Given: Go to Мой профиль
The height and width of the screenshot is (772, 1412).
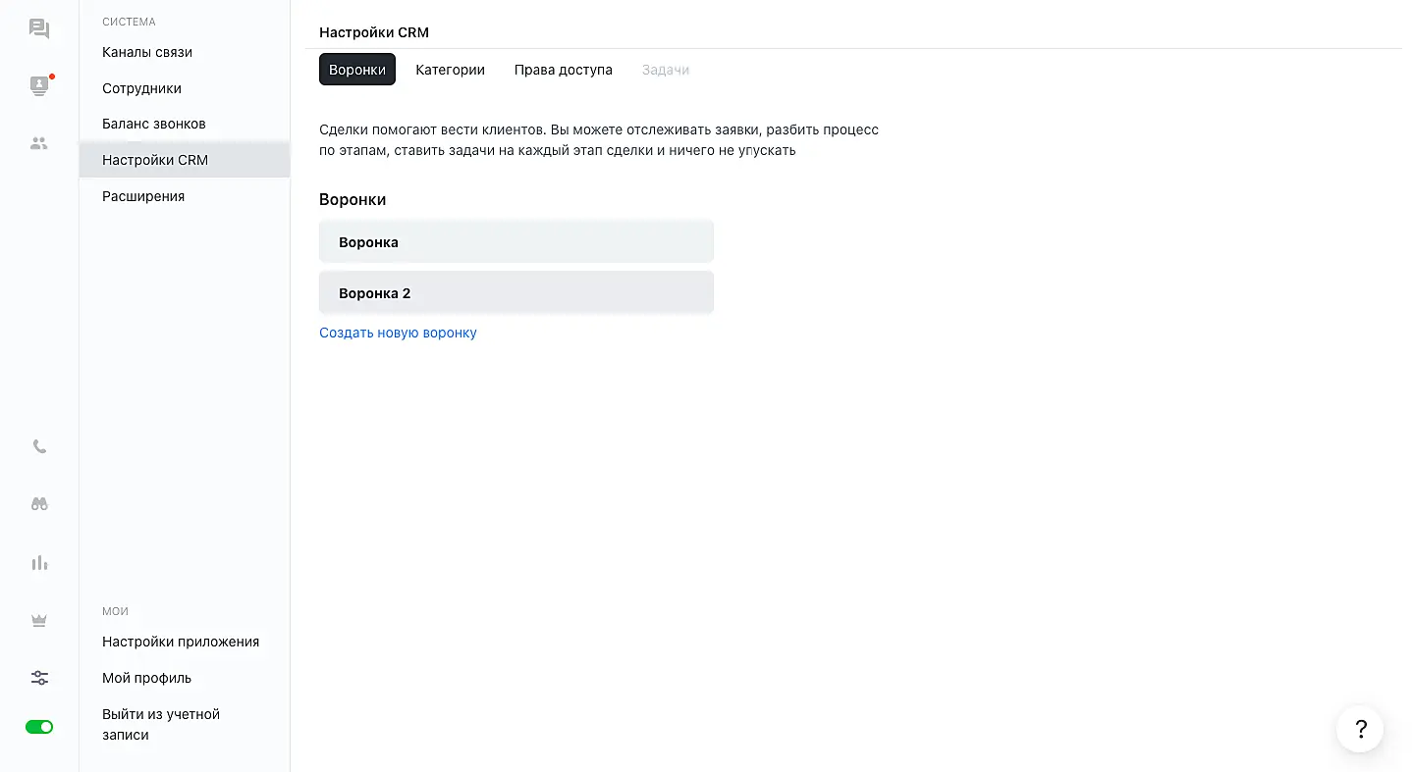Looking at the screenshot, I should pyautogui.click(x=146, y=678).
